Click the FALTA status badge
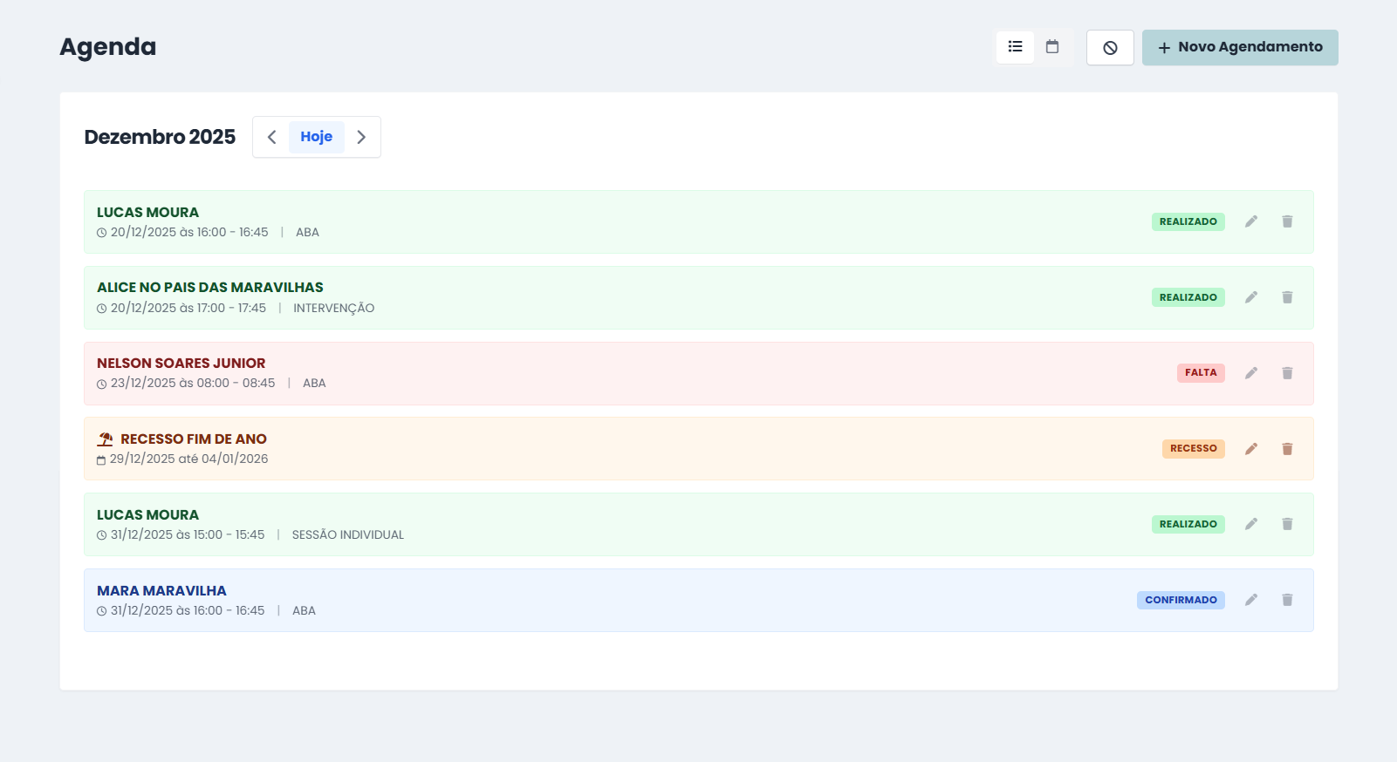Screen dimensions: 1397x762 pyautogui.click(x=1201, y=373)
